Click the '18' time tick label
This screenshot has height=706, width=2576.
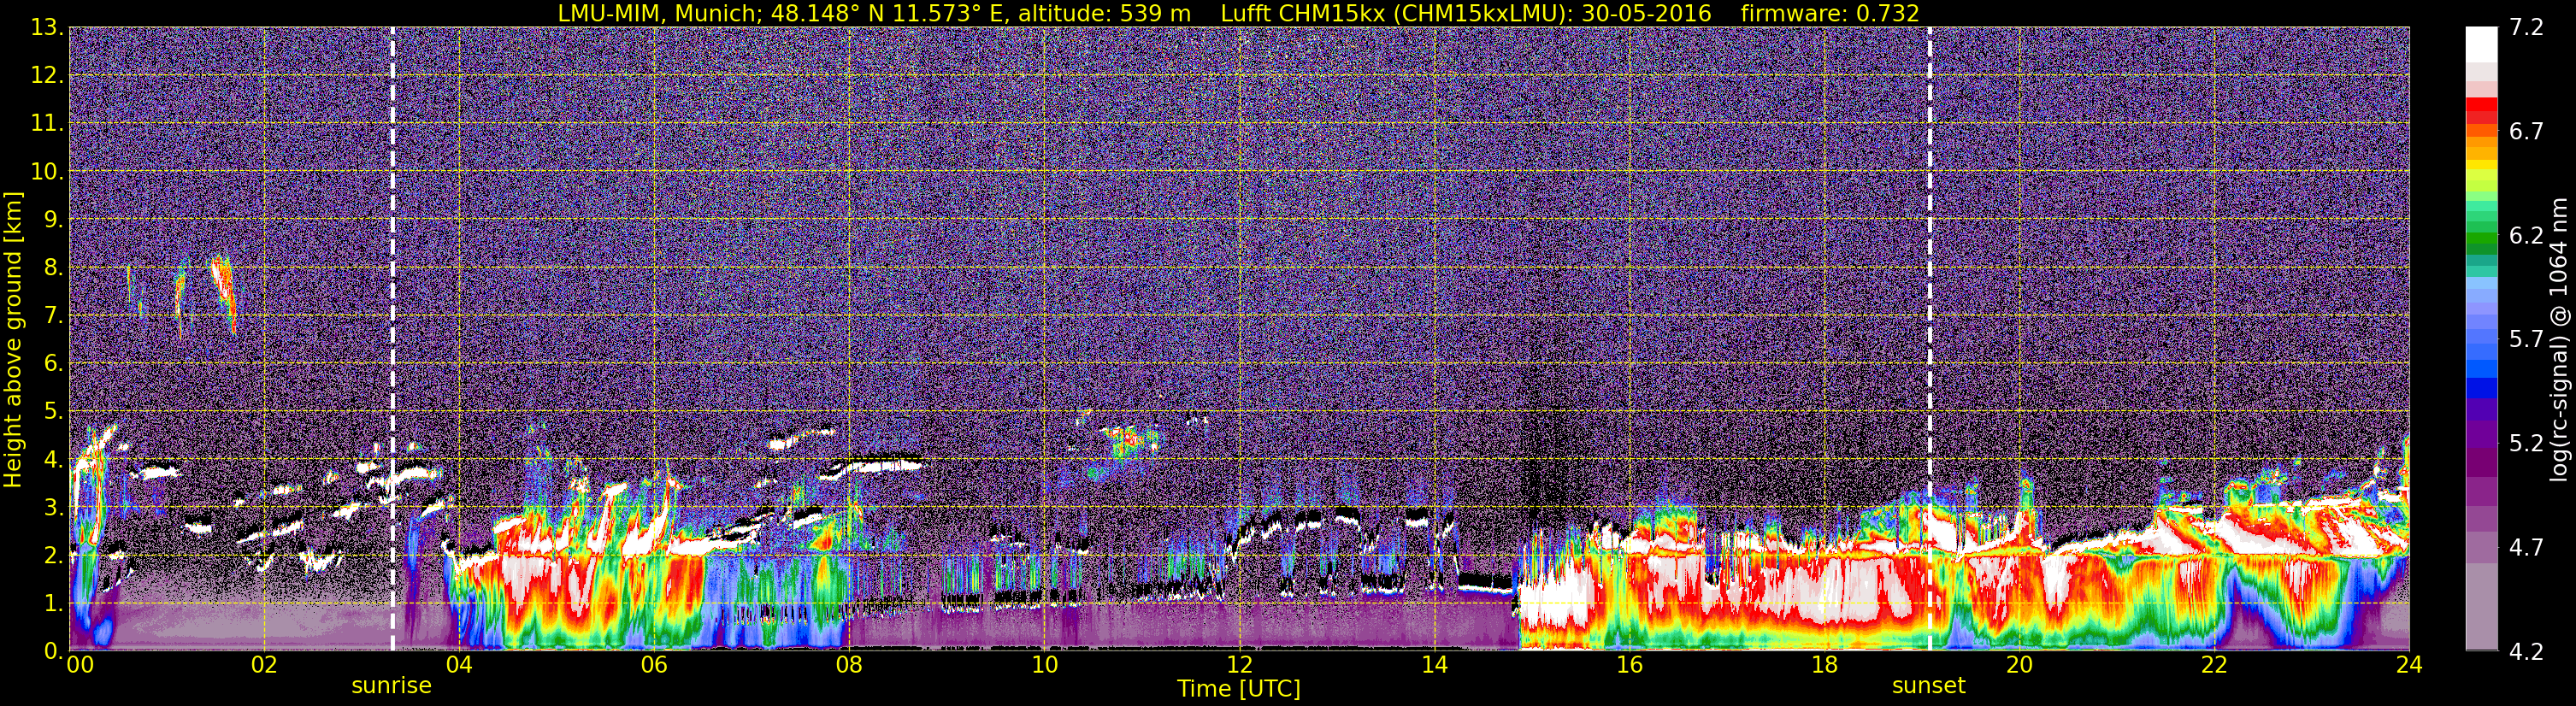pos(1824,664)
